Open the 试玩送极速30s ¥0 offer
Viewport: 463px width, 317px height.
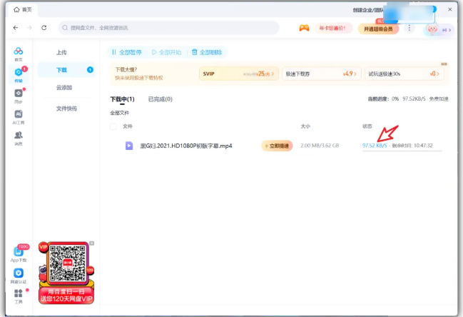click(404, 74)
